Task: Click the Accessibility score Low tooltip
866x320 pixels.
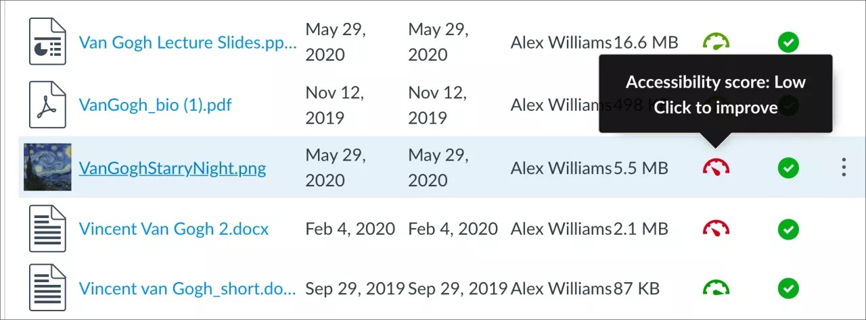Action: click(x=715, y=95)
